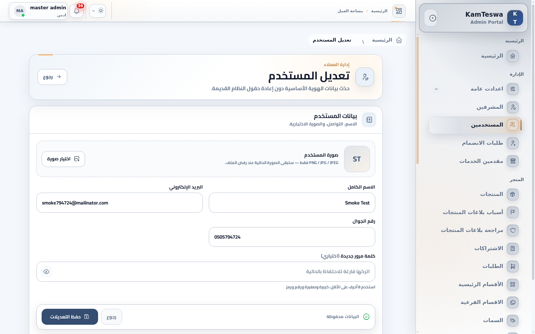Click the new password input field

tap(206, 272)
